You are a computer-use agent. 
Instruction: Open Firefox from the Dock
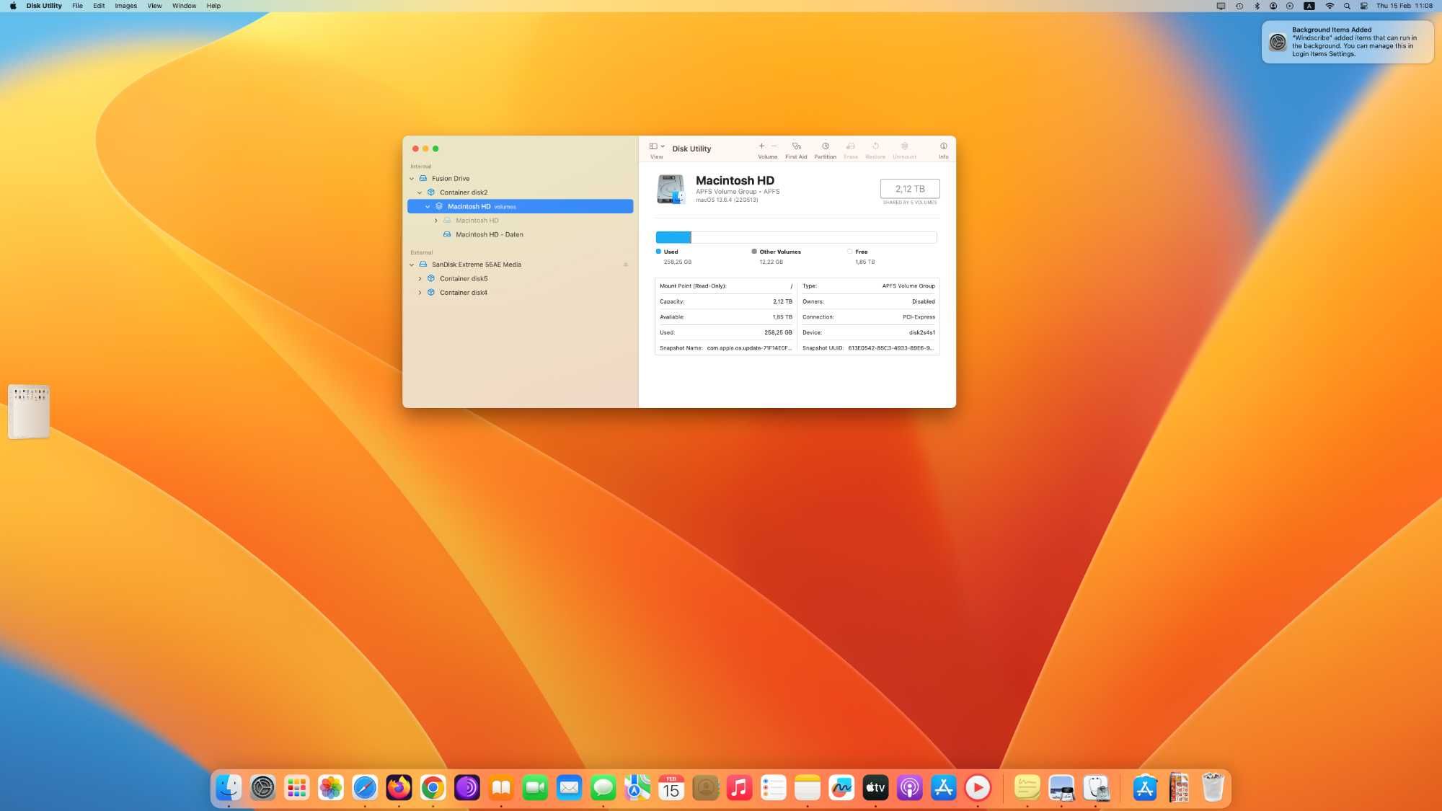click(399, 788)
